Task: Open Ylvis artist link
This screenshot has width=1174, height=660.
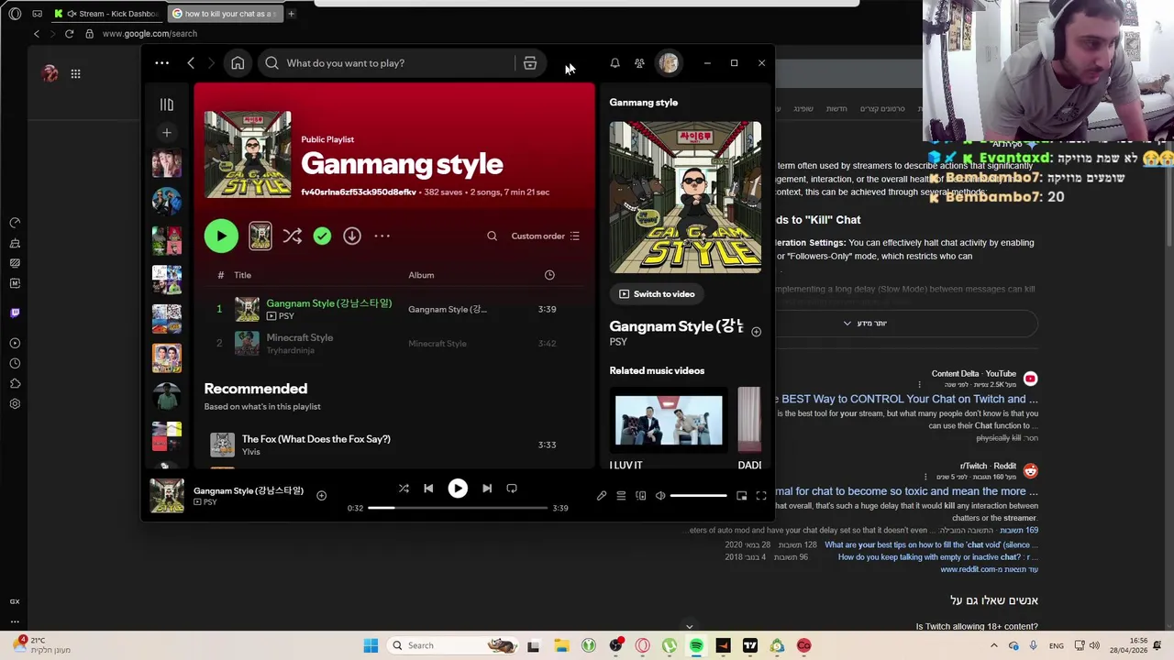Action: pyautogui.click(x=250, y=452)
